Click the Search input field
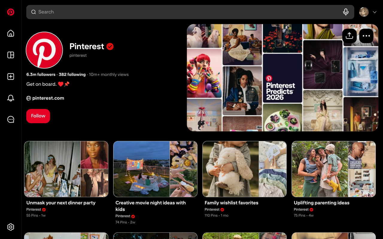 [x=190, y=12]
